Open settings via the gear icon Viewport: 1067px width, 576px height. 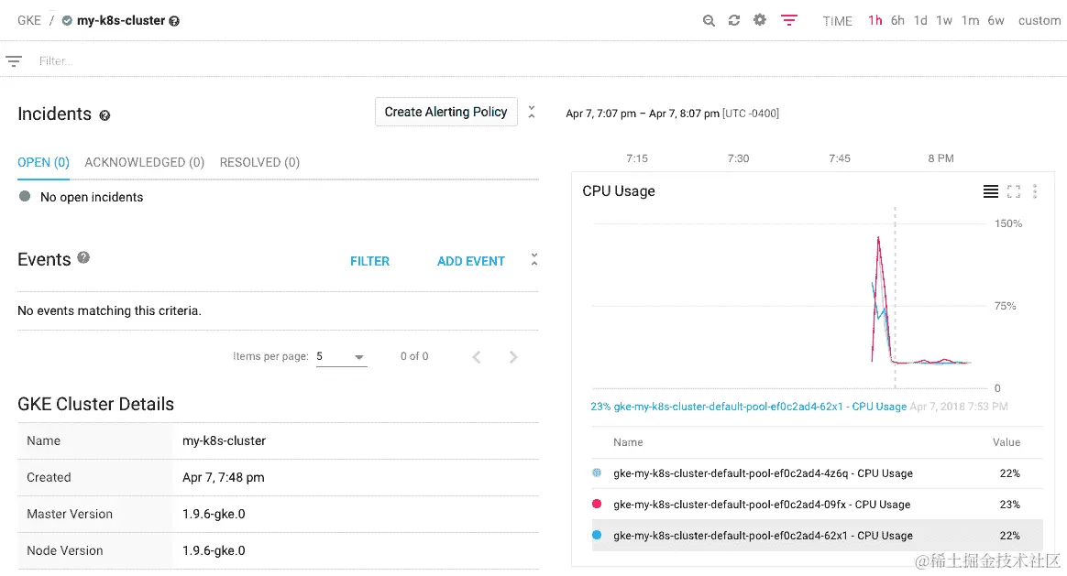[x=759, y=20]
